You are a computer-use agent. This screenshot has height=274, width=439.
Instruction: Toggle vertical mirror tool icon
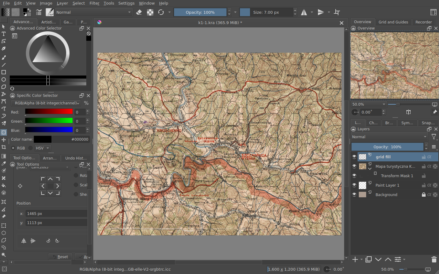(321, 12)
